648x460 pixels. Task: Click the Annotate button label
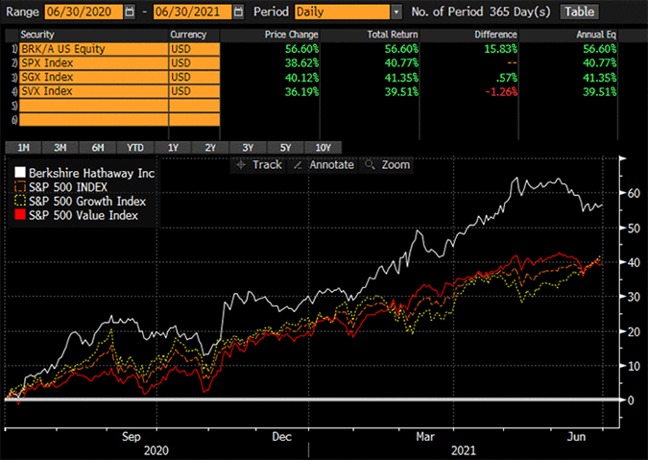click(331, 165)
